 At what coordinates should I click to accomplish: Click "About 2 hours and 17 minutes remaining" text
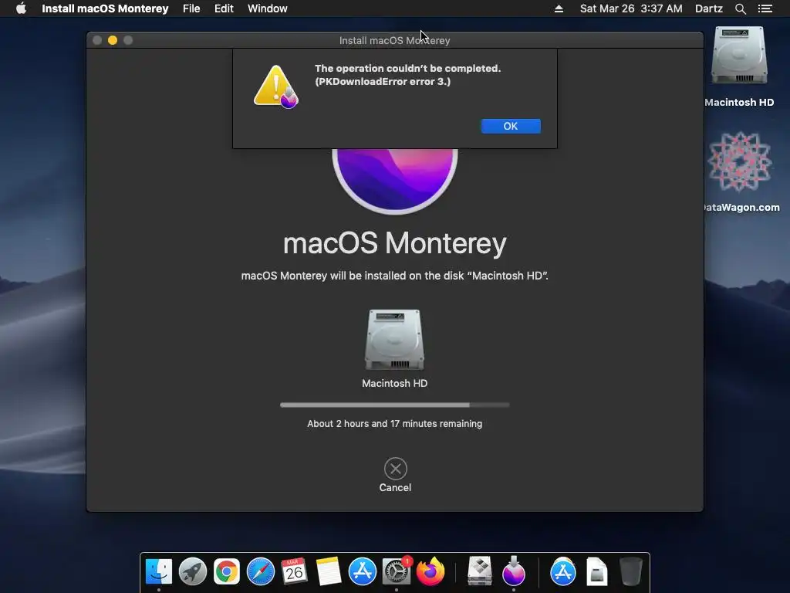(x=394, y=424)
